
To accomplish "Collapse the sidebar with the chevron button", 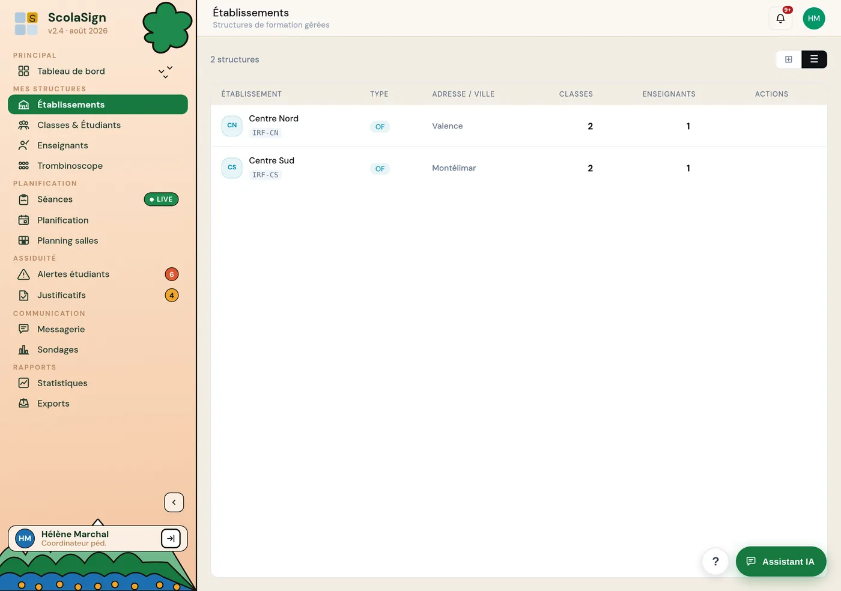I will point(174,503).
